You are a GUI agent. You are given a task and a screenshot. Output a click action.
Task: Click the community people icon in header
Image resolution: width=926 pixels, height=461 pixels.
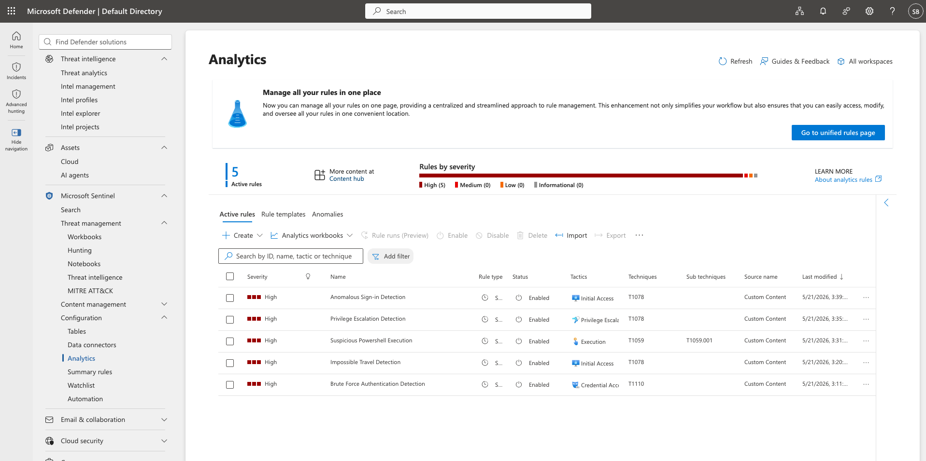pyautogui.click(x=846, y=11)
